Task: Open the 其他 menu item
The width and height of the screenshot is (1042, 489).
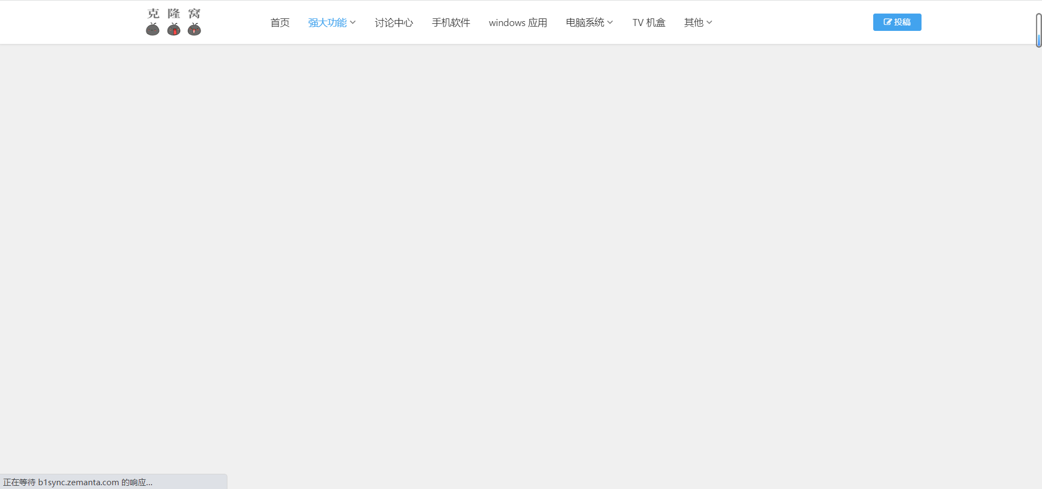Action: [694, 23]
